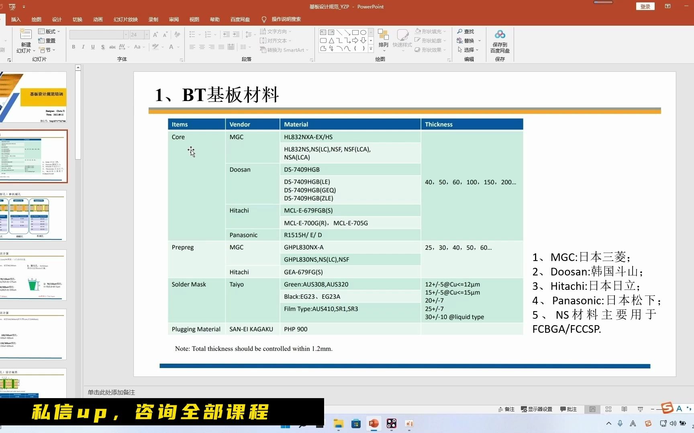This screenshot has height=433, width=694.
Task: Click the increase indent level icon
Action: pyautogui.click(x=236, y=34)
